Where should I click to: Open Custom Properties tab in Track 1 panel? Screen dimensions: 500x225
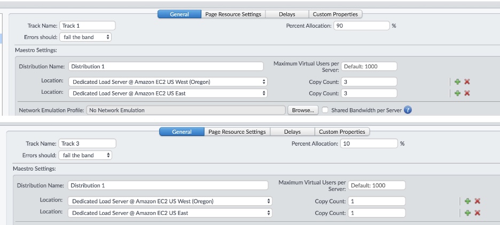335,14
